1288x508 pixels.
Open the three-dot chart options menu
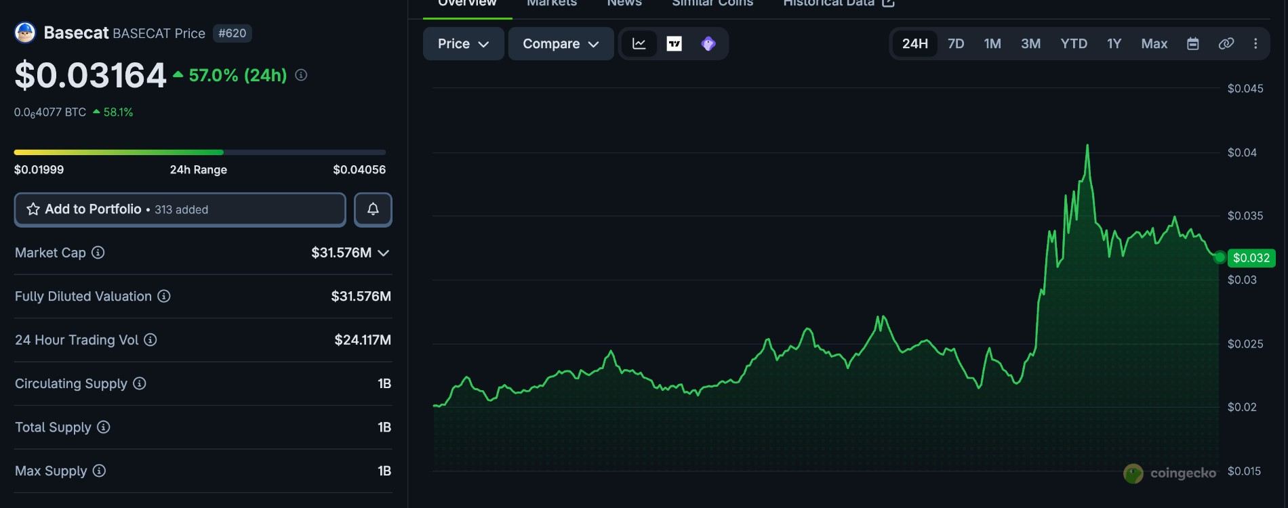coord(1255,44)
